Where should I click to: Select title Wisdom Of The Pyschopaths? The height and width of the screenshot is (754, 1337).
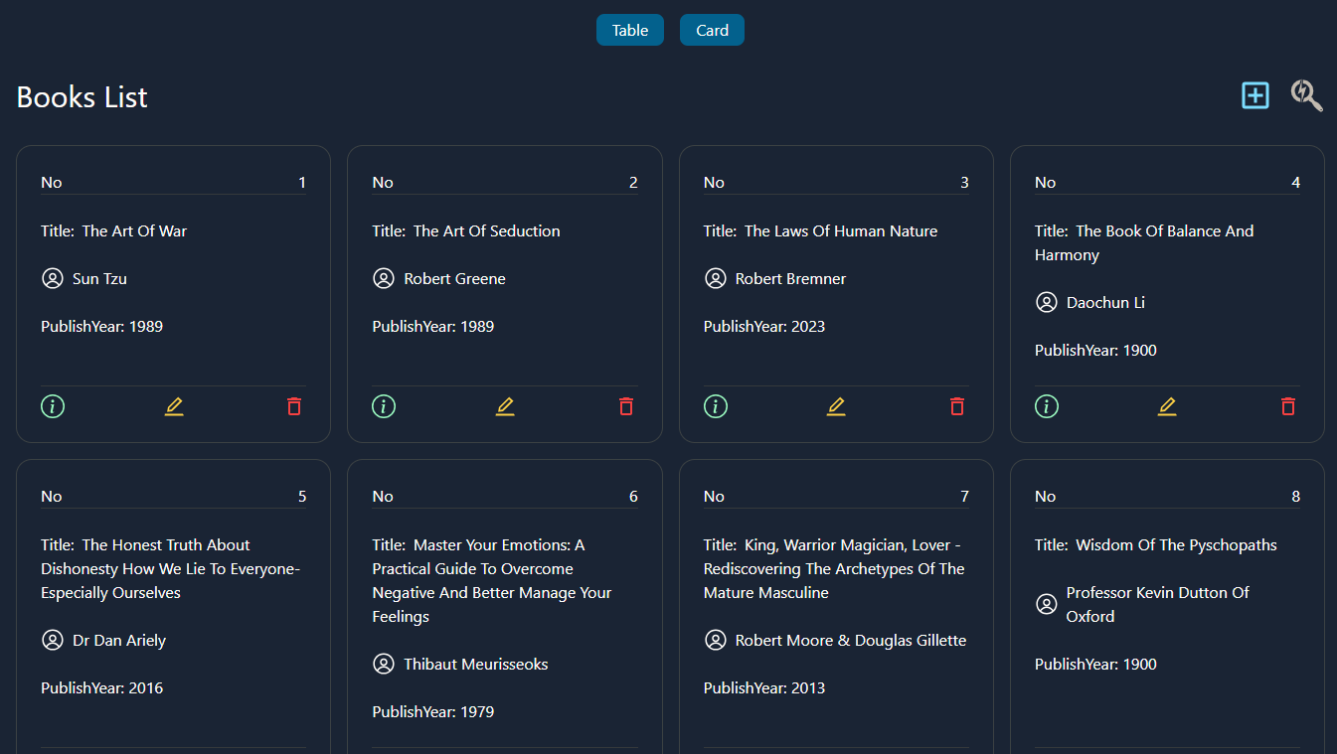(x=1176, y=544)
